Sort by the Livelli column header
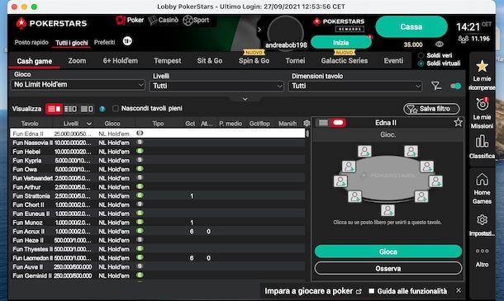This screenshot has width=504, height=301. click(x=71, y=124)
